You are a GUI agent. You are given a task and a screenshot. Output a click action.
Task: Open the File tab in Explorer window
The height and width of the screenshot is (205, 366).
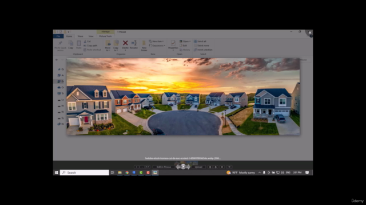(58, 36)
